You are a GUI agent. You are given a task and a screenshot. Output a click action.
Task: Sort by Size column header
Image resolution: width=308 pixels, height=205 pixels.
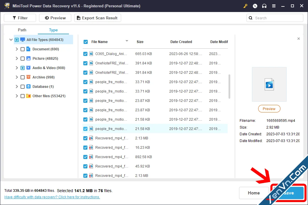click(140, 42)
